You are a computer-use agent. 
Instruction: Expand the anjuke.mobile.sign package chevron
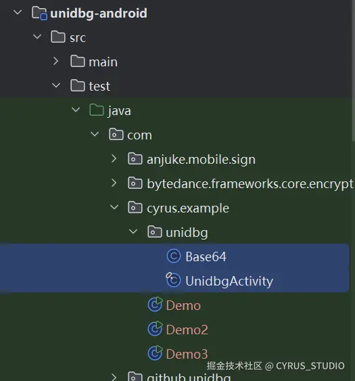pos(114,158)
